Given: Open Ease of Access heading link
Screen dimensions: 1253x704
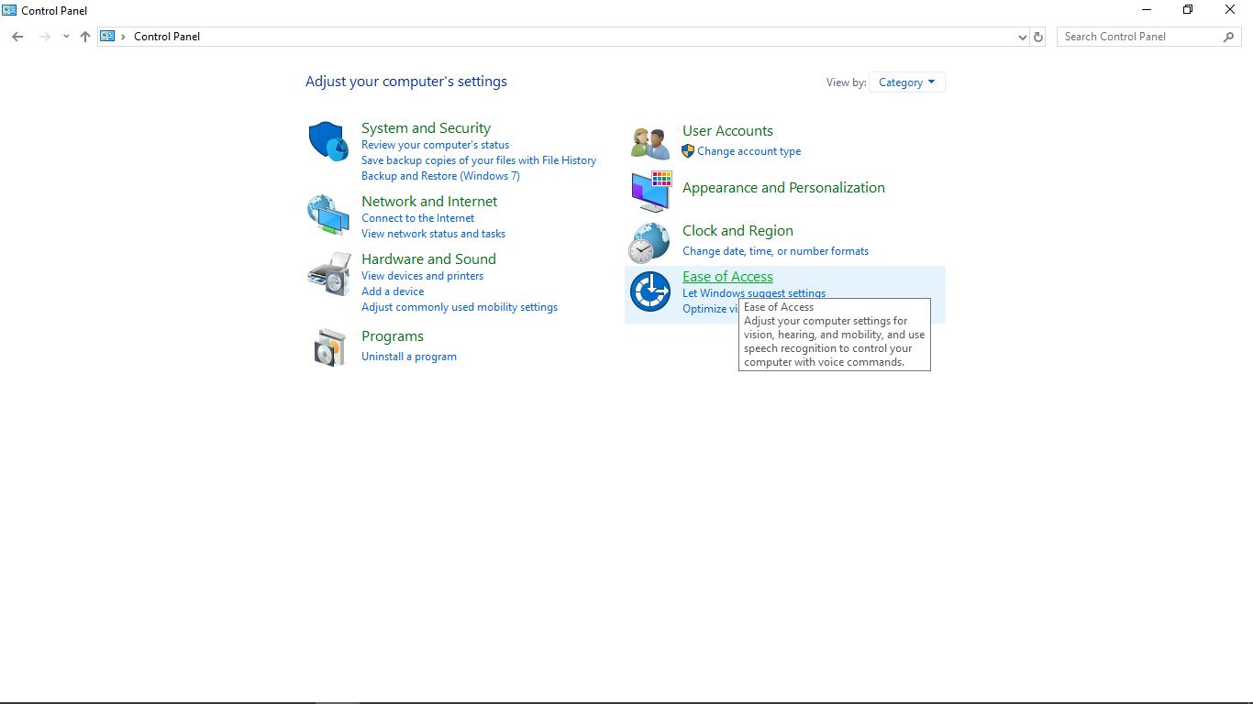Looking at the screenshot, I should pyautogui.click(x=727, y=277).
